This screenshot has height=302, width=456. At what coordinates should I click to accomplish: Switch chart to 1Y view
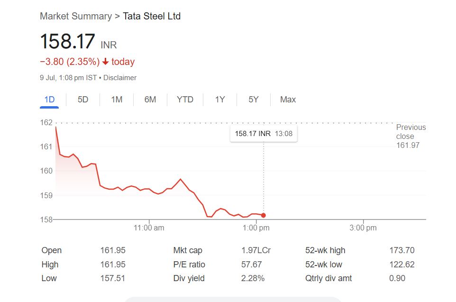point(220,100)
